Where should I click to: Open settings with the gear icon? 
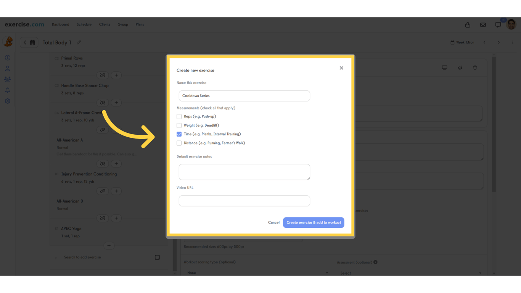coord(7,101)
